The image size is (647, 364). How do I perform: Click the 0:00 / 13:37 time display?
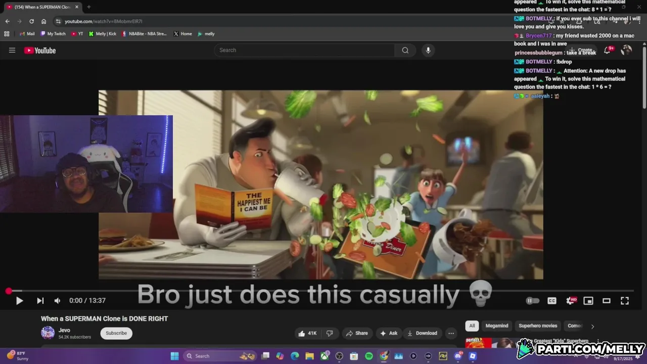(87, 301)
